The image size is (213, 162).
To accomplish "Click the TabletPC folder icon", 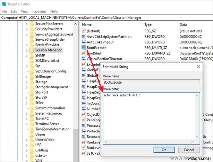I will point(32,119).
